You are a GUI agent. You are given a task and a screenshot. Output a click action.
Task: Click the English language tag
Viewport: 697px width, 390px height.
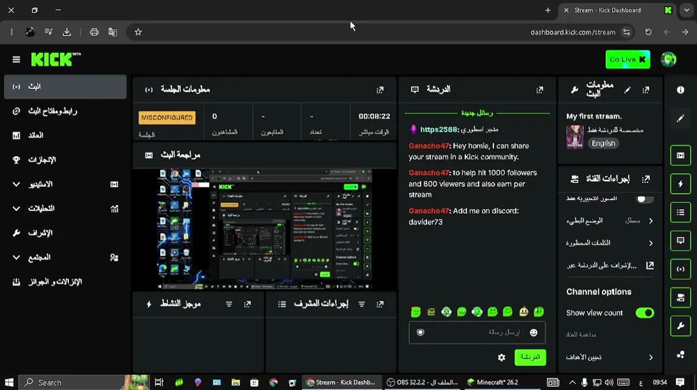pos(603,144)
